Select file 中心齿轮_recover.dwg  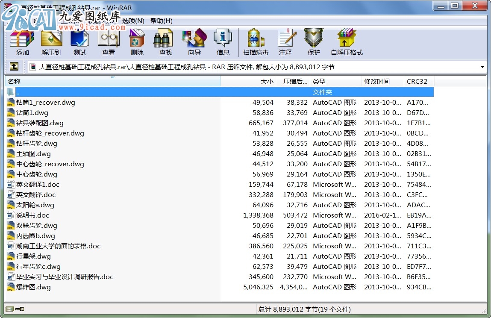coord(50,164)
